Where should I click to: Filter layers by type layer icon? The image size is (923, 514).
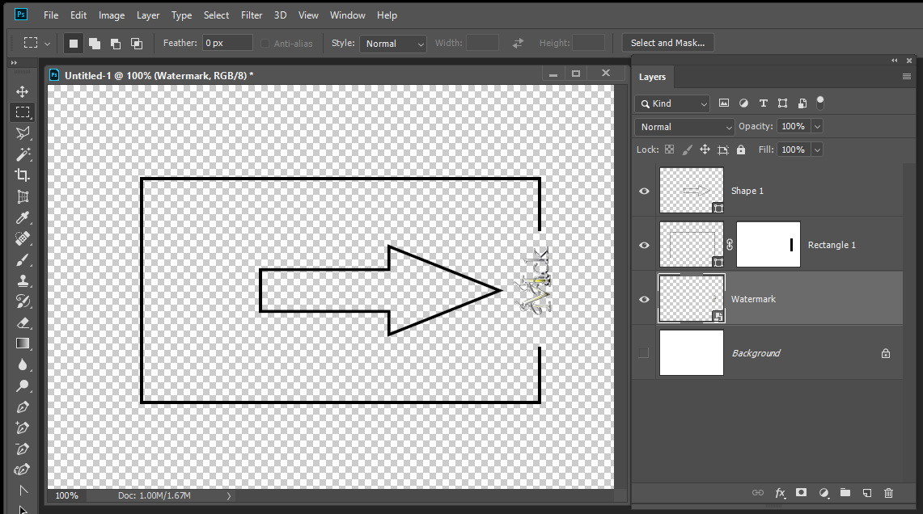764,103
